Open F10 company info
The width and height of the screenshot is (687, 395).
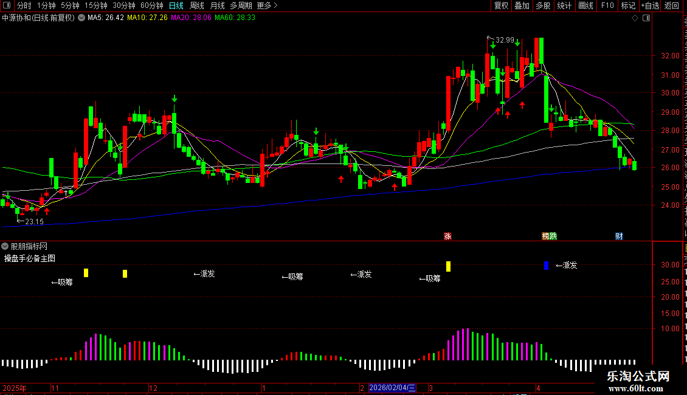(607, 5)
